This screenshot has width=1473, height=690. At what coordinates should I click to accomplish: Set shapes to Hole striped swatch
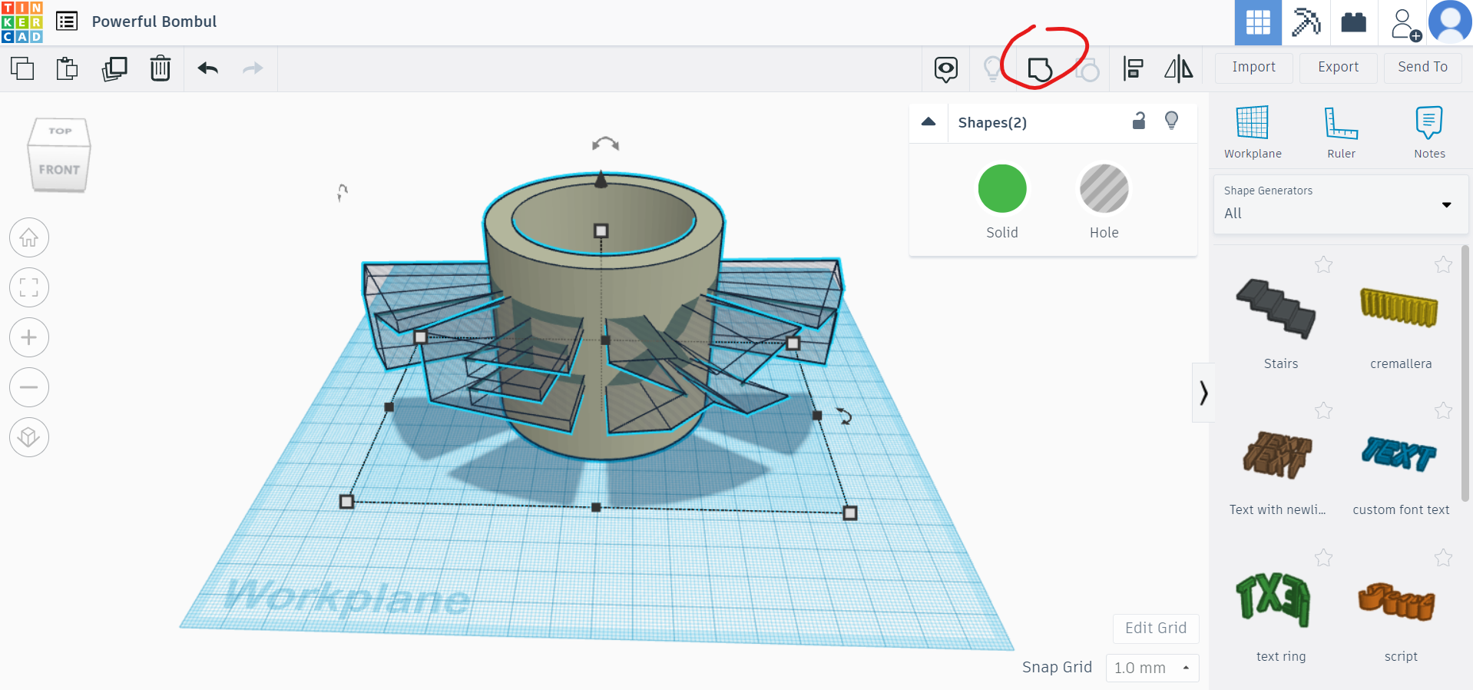(x=1104, y=188)
